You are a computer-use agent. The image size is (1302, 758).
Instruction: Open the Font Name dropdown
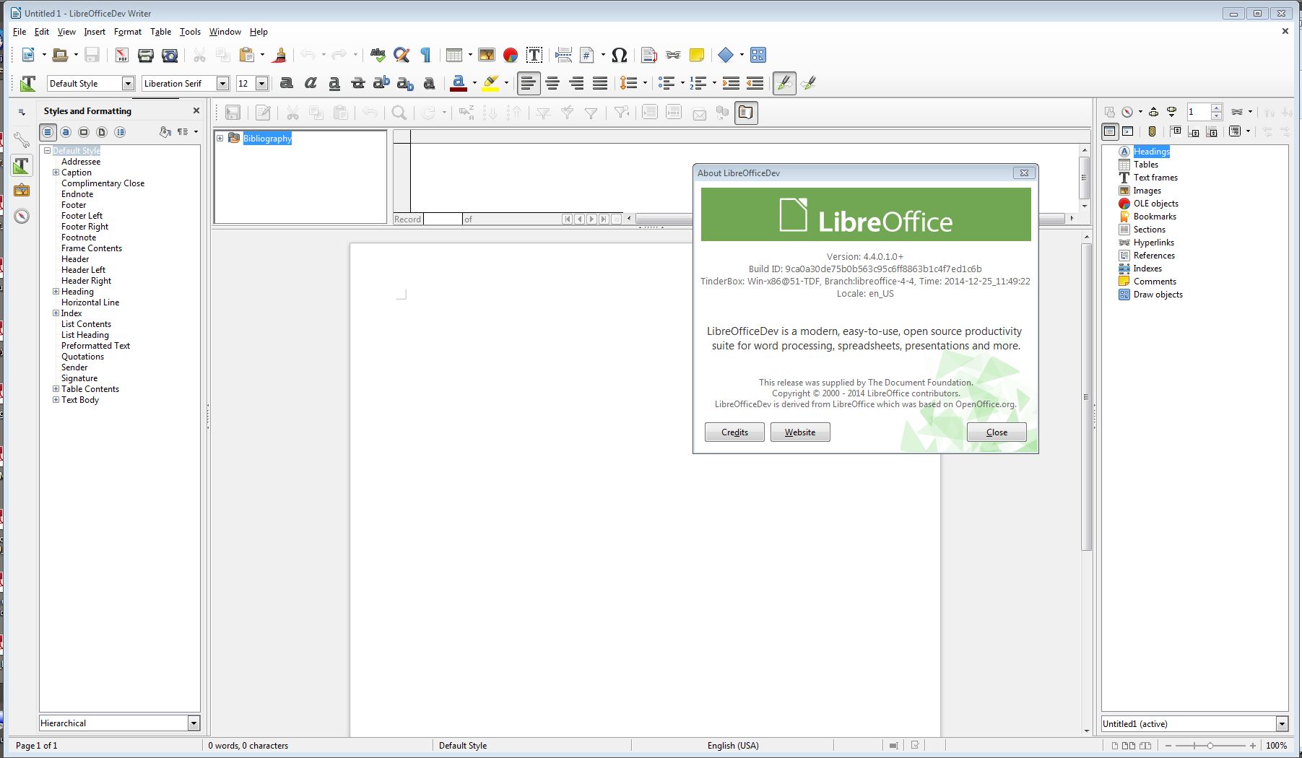pyautogui.click(x=222, y=84)
